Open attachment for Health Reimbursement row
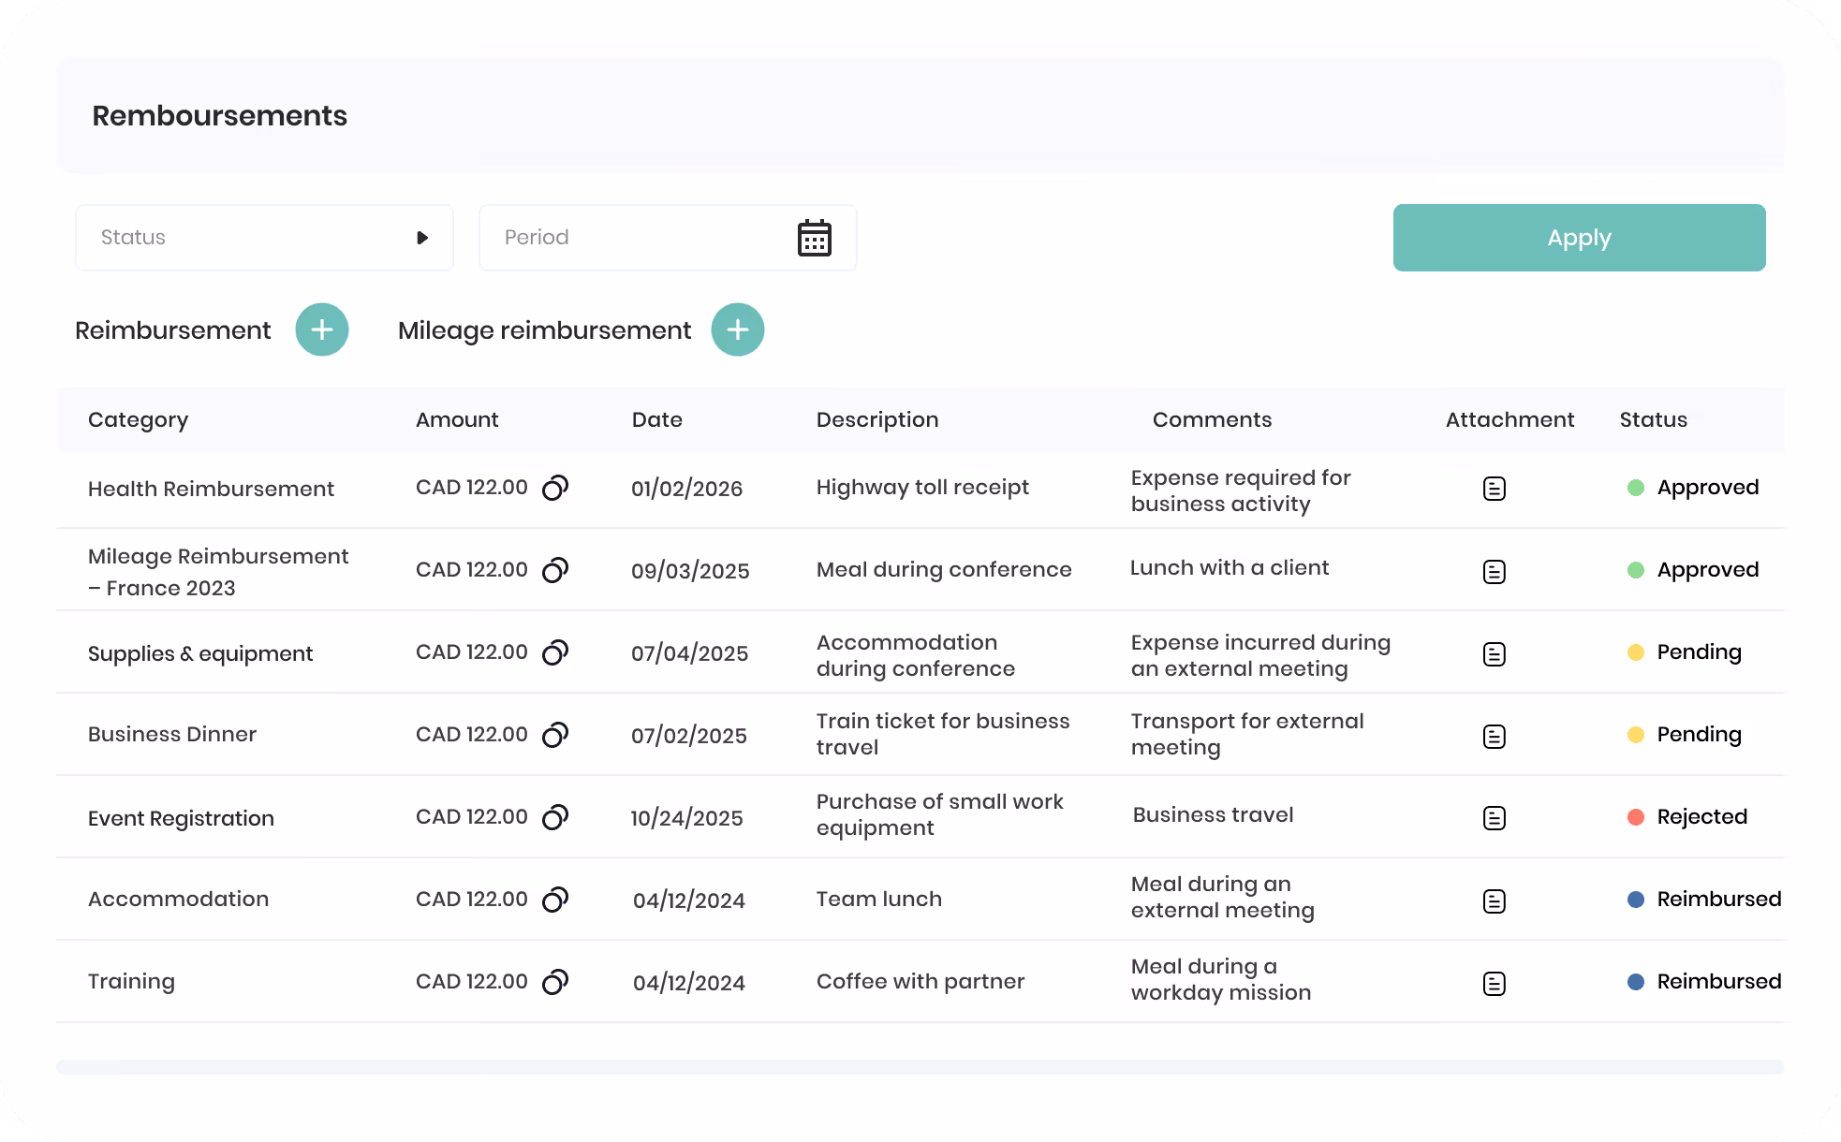1841x1142 pixels. 1495,489
